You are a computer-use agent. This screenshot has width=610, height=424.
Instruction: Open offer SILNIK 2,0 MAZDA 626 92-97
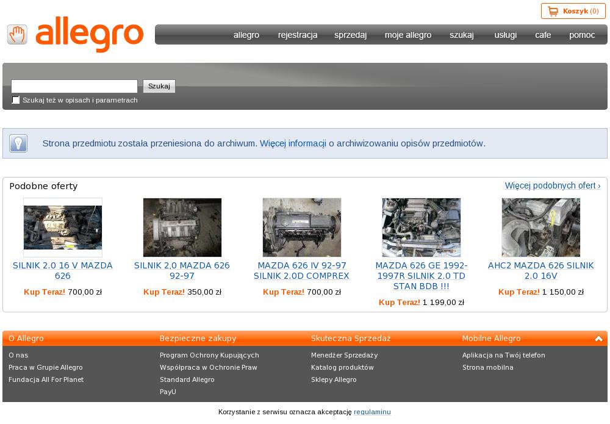[182, 271]
